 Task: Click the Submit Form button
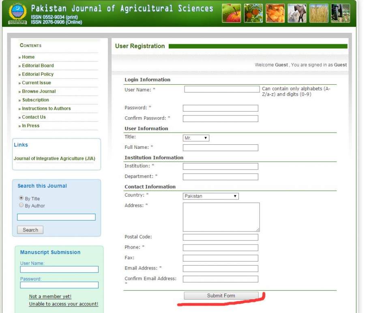(x=221, y=296)
